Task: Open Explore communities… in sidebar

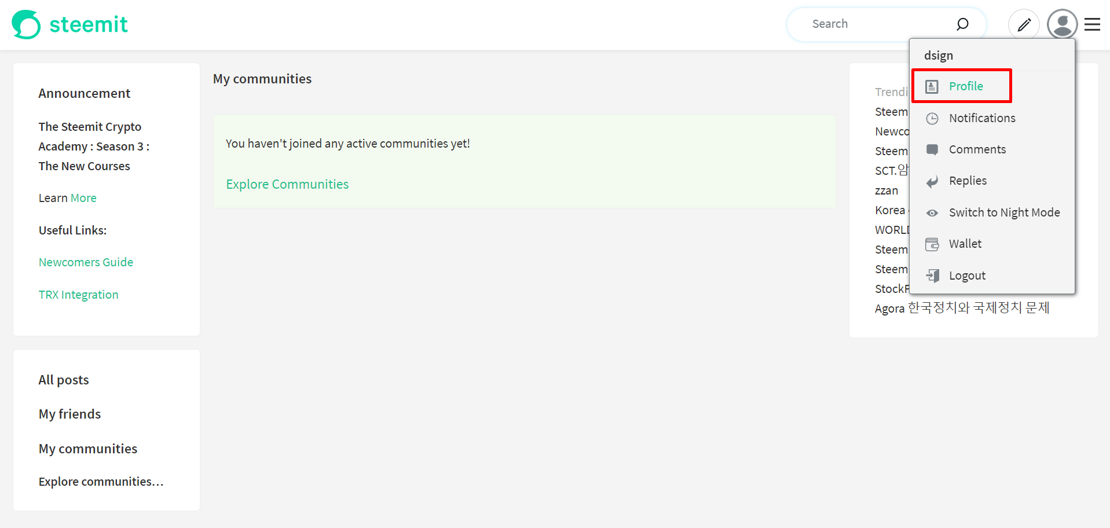Action: pyautogui.click(x=101, y=482)
